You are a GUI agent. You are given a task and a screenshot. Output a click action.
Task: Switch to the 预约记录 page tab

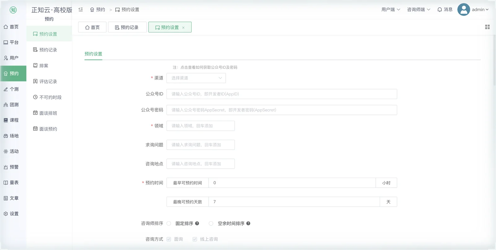(x=127, y=27)
